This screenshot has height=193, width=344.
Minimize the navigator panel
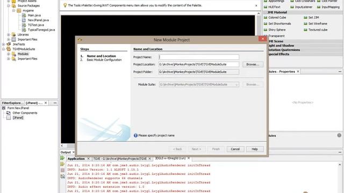[55, 103]
